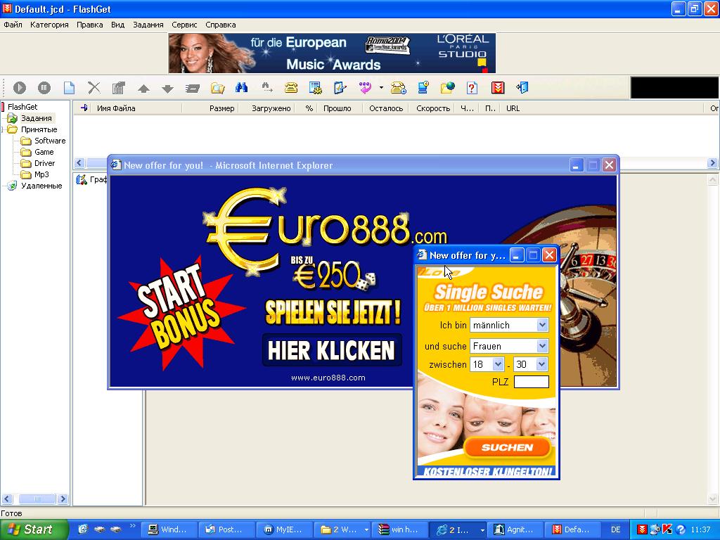This screenshot has height=540, width=720.
Task: Open the download Properties toolbar icon
Action: click(x=118, y=87)
